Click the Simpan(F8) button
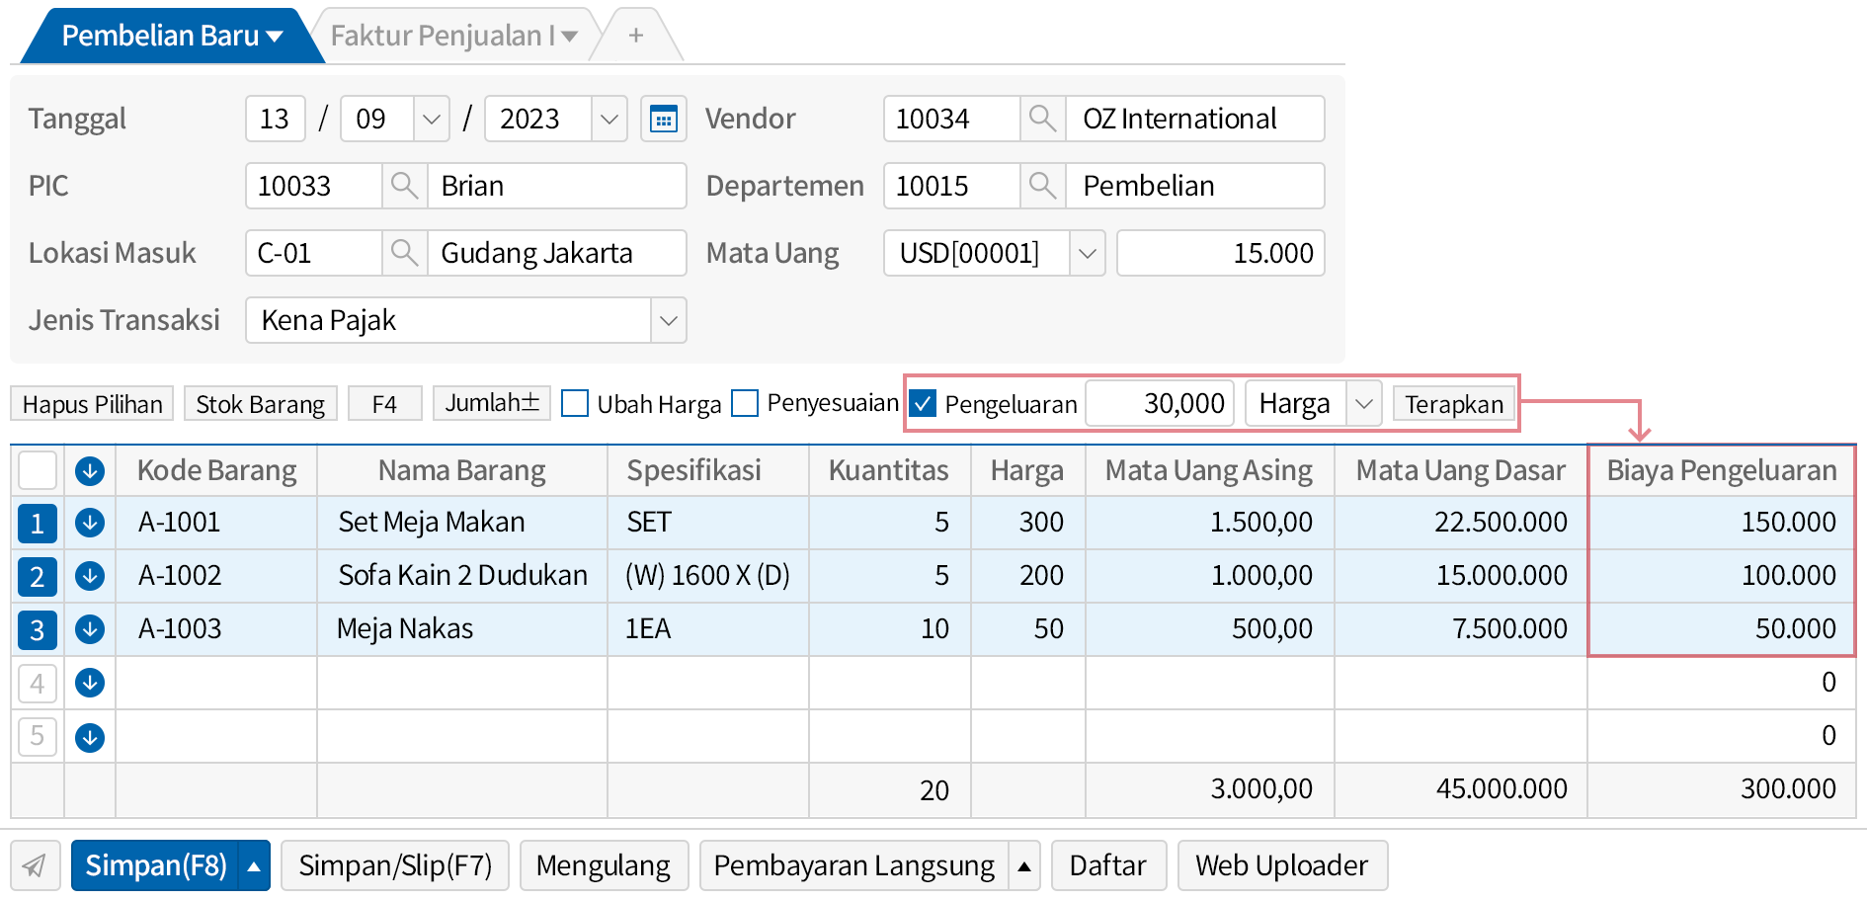The width and height of the screenshot is (1867, 901). [155, 866]
